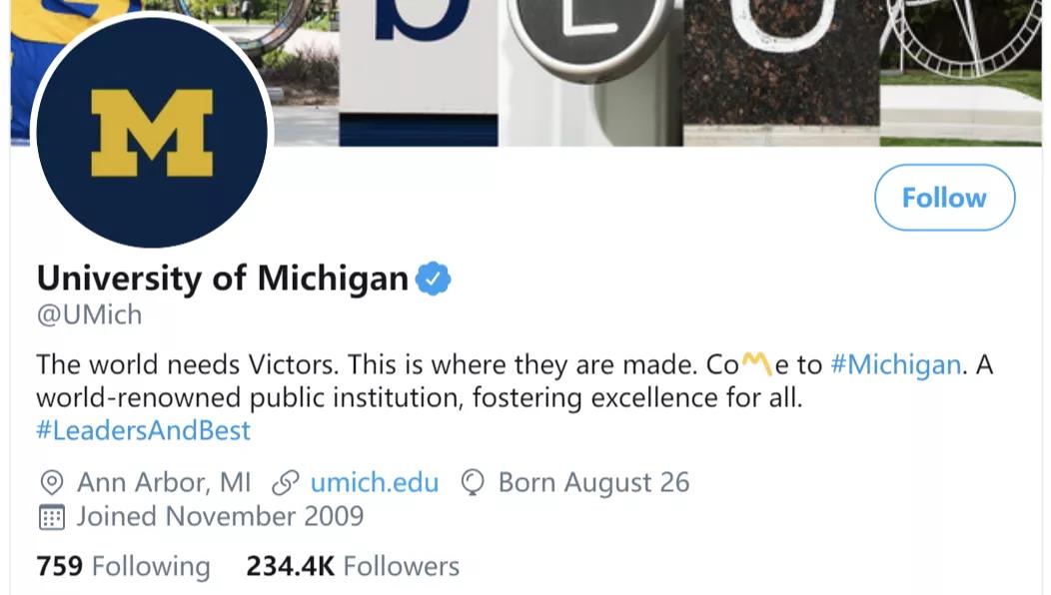
Task: View the 234.4K Followers list
Action: [353, 567]
